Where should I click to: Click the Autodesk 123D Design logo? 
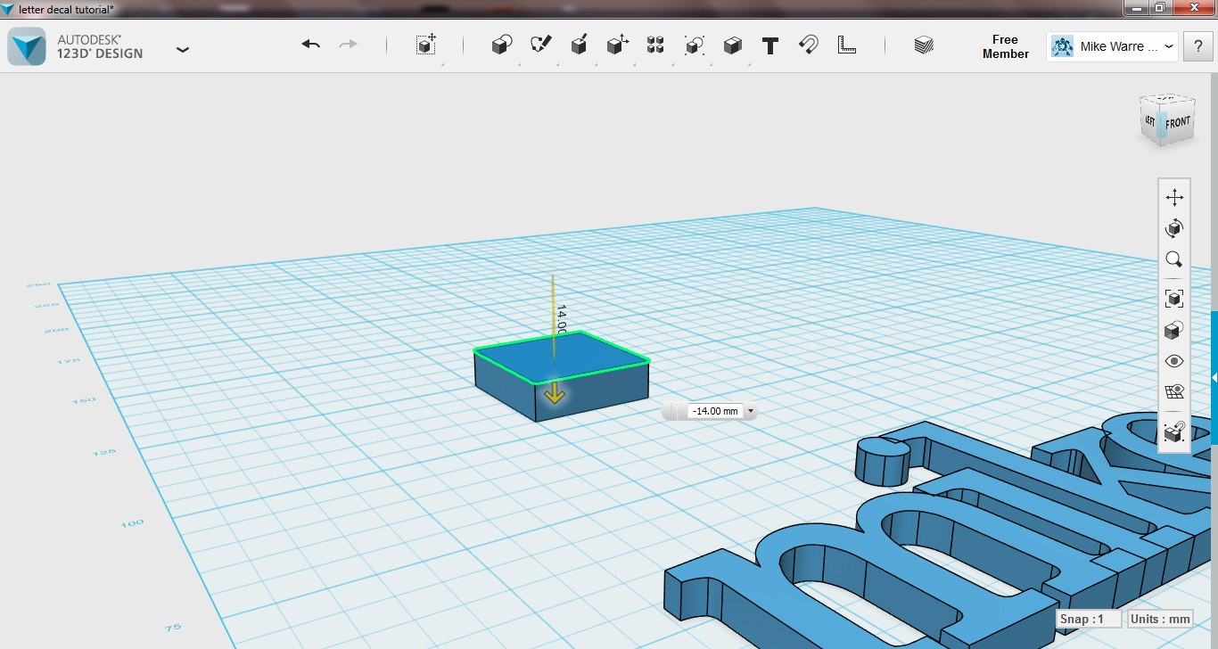point(27,46)
